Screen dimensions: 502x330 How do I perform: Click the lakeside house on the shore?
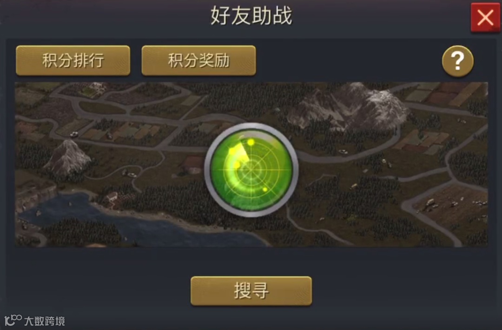112,196
